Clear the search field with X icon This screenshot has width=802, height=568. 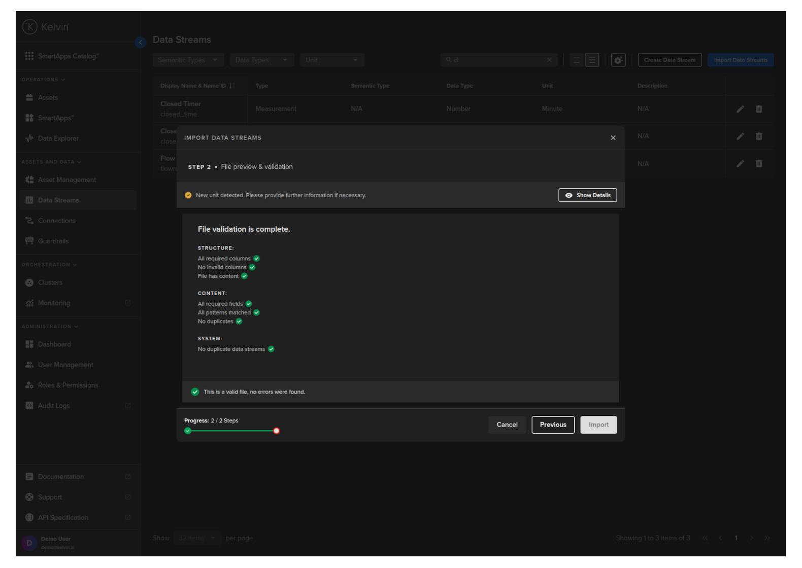(x=549, y=60)
